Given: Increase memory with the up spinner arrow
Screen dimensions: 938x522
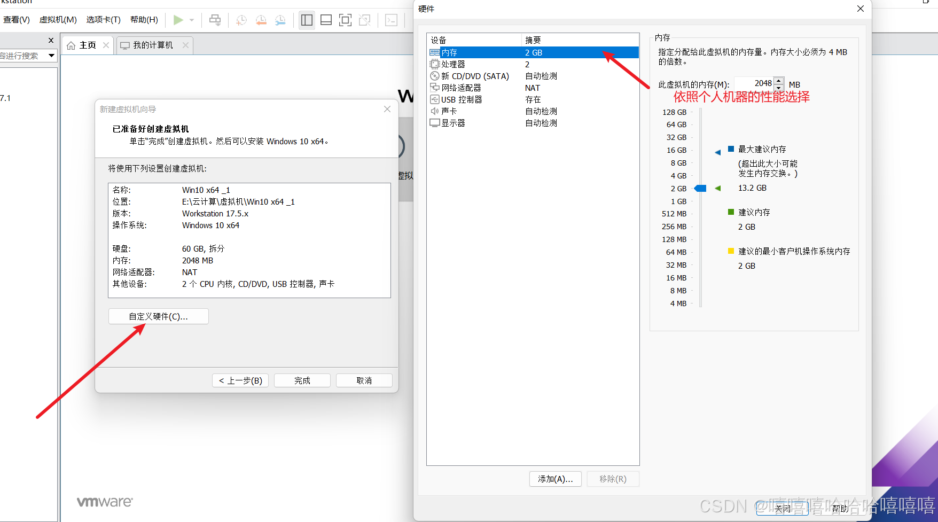Looking at the screenshot, I should pyautogui.click(x=779, y=81).
